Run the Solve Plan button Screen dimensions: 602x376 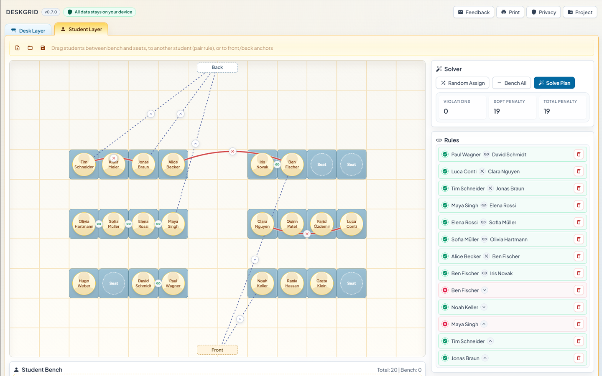pos(554,83)
